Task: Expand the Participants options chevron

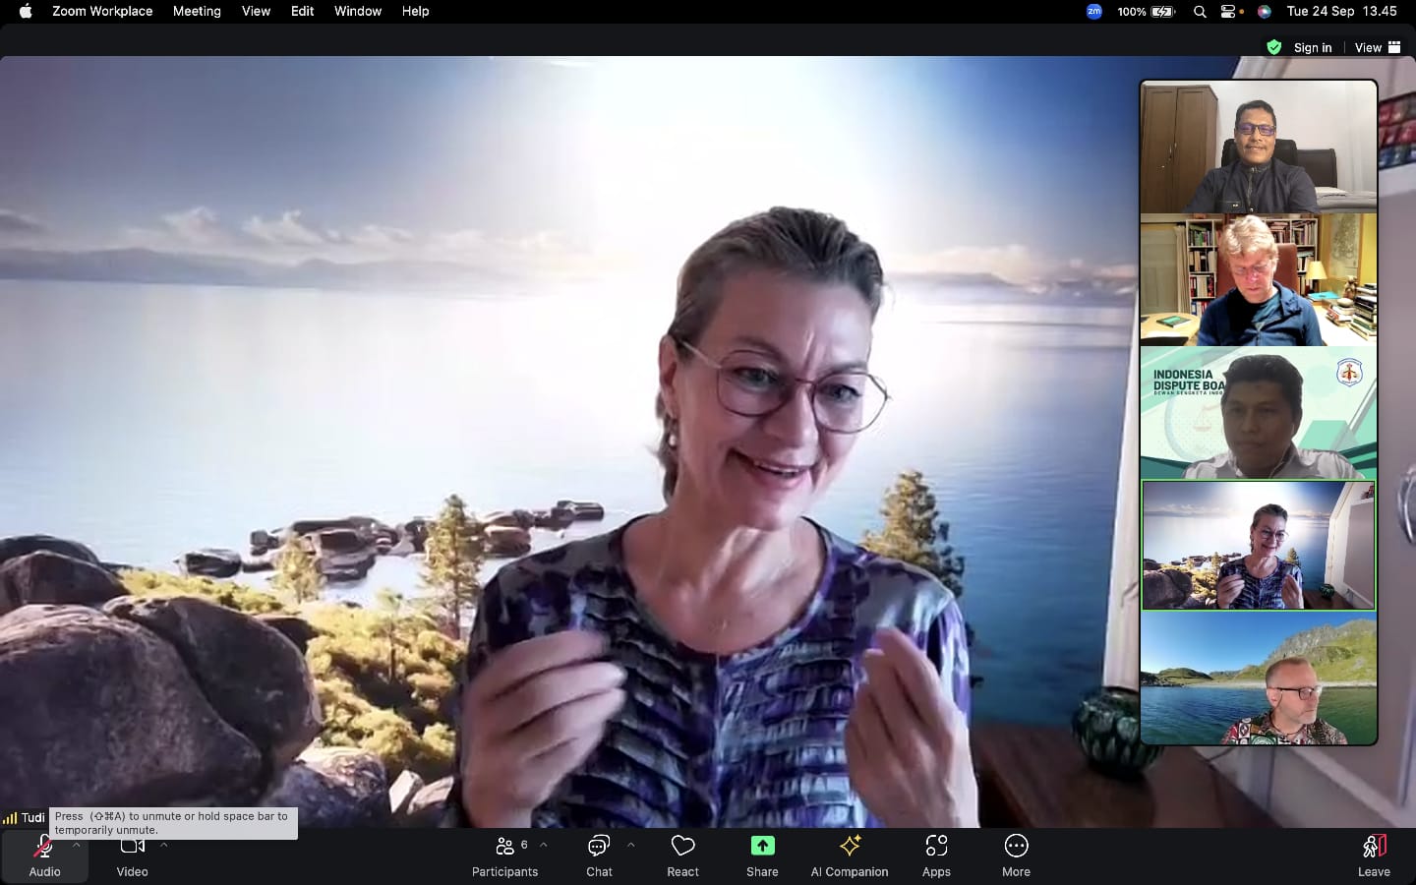Action: pos(544,845)
